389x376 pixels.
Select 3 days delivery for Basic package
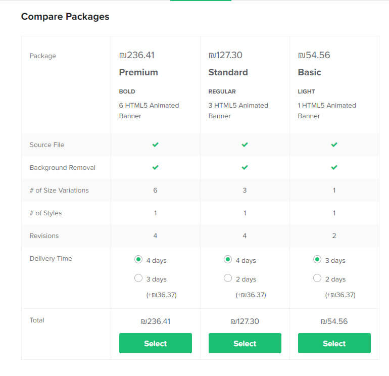[317, 260]
